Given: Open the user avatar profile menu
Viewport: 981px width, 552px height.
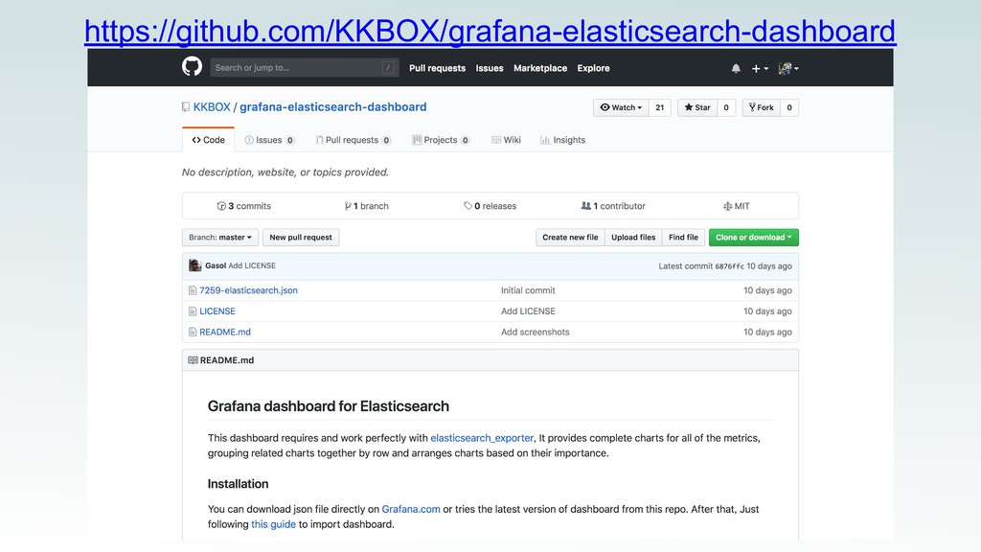Looking at the screenshot, I should pyautogui.click(x=787, y=68).
